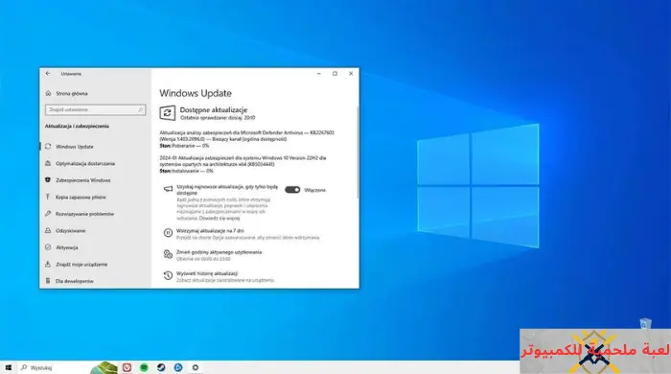
Task: Click Wyświetl historię aktualizacji
Action: click(207, 273)
